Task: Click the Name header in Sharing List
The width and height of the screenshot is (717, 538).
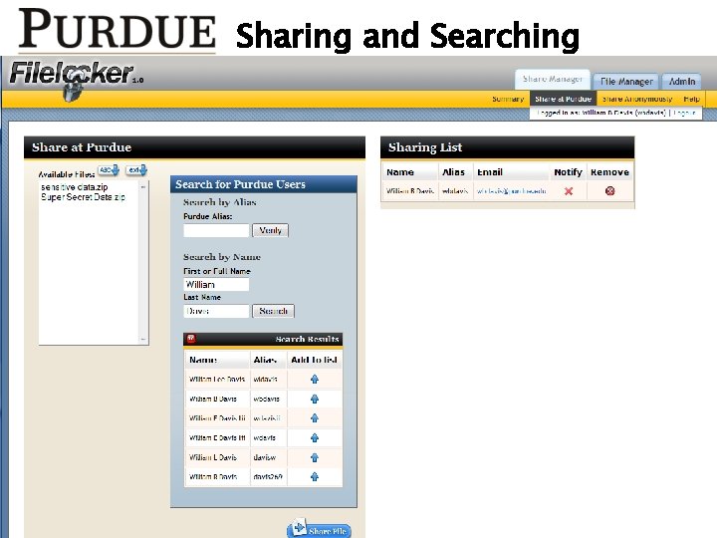Action: click(400, 172)
